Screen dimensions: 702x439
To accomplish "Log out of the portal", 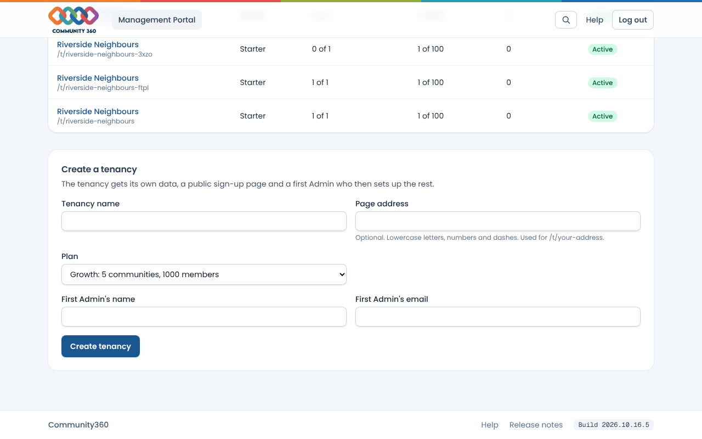I will (633, 20).
